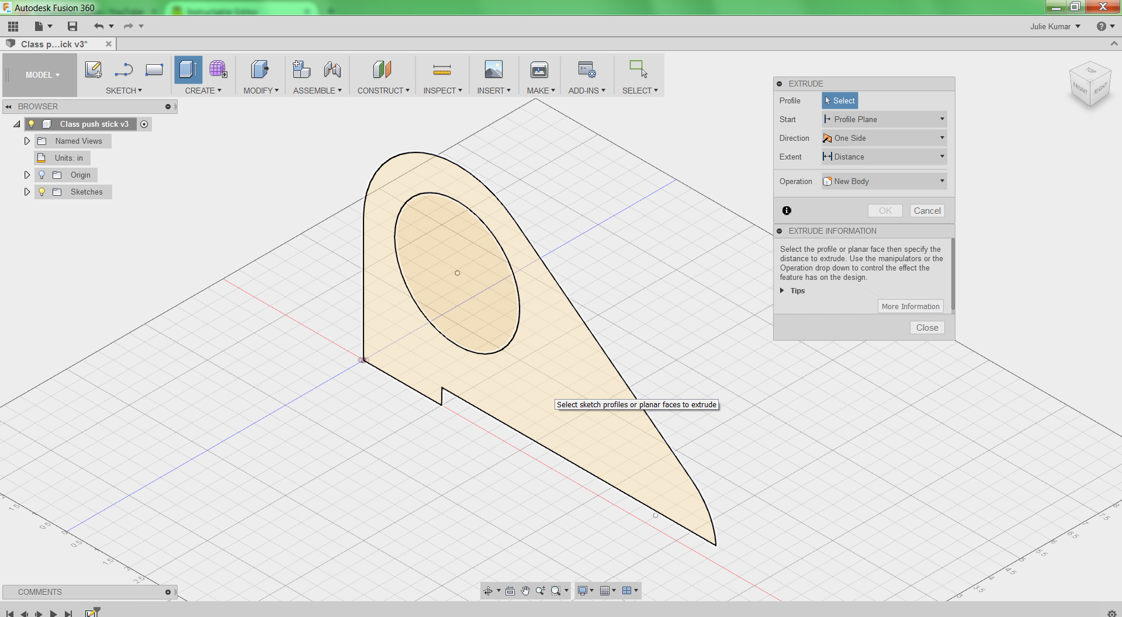Undo the last action
This screenshot has width=1122, height=617.
[99, 26]
